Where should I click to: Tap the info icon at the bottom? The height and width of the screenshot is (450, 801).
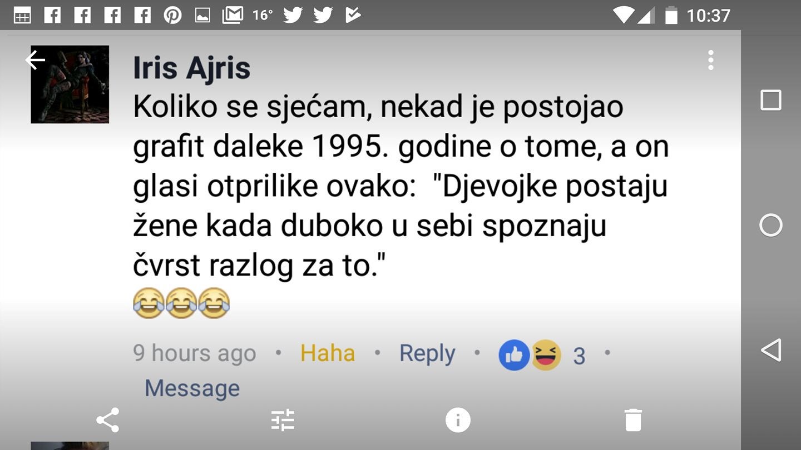(x=457, y=421)
